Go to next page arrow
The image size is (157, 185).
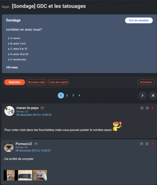143,95
